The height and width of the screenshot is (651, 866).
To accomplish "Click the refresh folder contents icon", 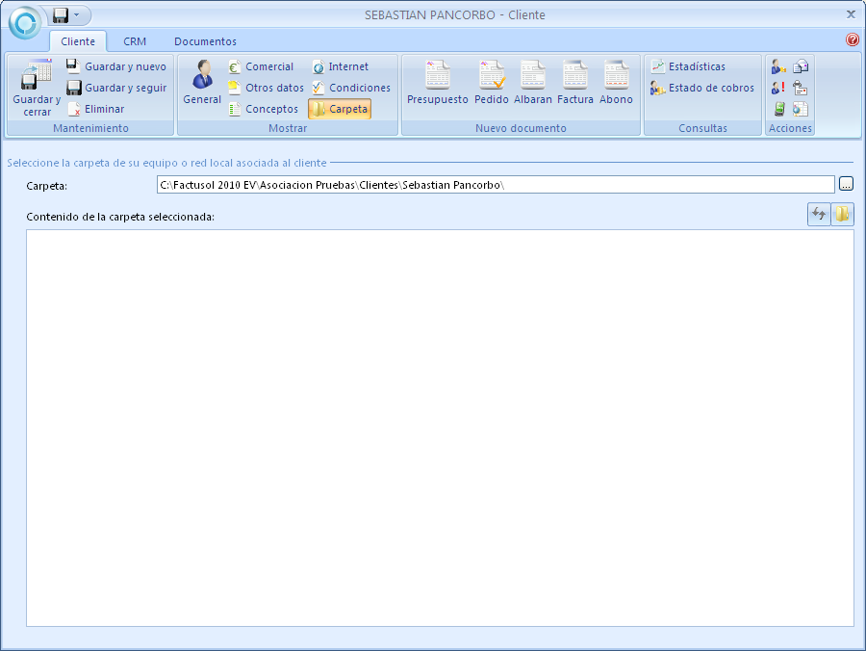I will point(818,215).
